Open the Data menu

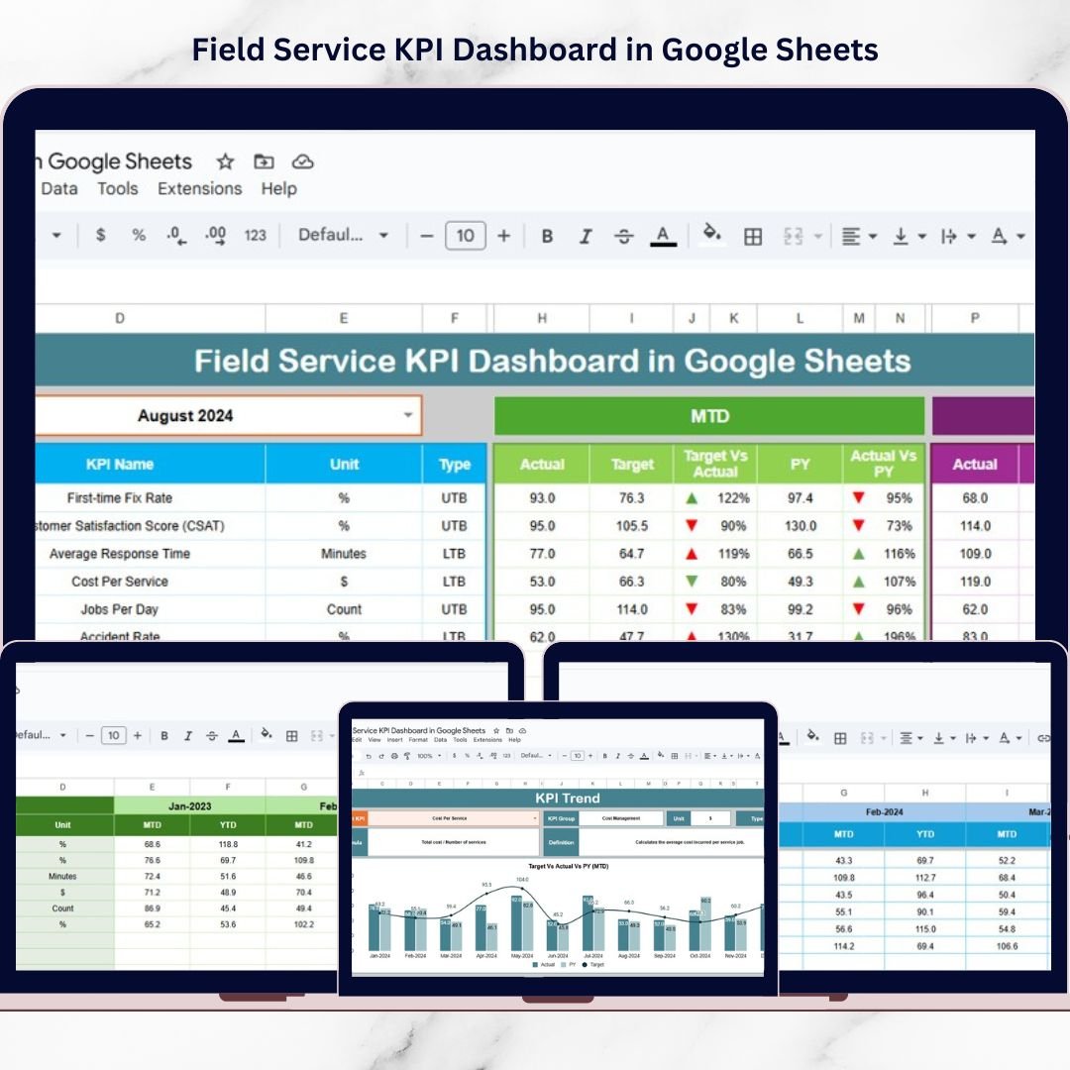[x=59, y=188]
